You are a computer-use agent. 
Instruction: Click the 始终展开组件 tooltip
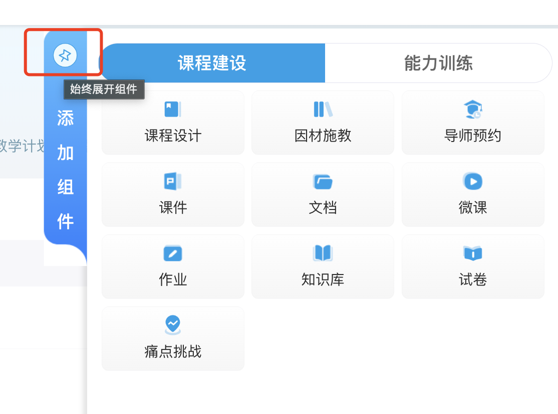click(x=104, y=89)
